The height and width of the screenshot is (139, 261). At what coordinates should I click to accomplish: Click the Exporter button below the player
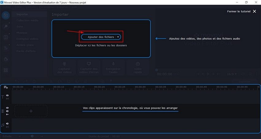pos(244,81)
